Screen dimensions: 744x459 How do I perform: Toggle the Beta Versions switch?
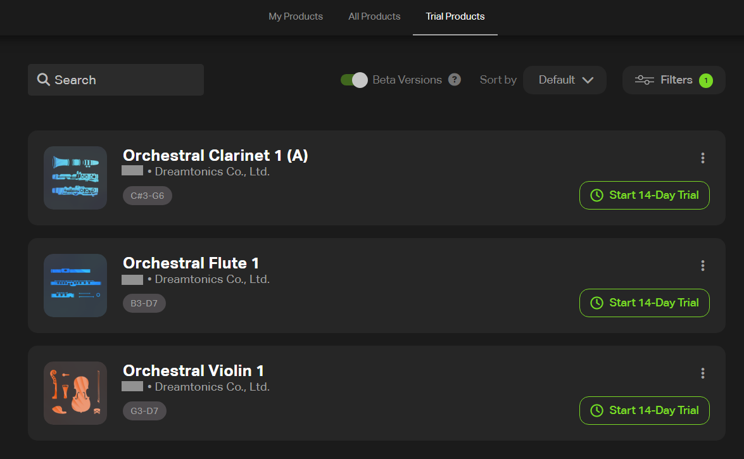[x=354, y=80]
